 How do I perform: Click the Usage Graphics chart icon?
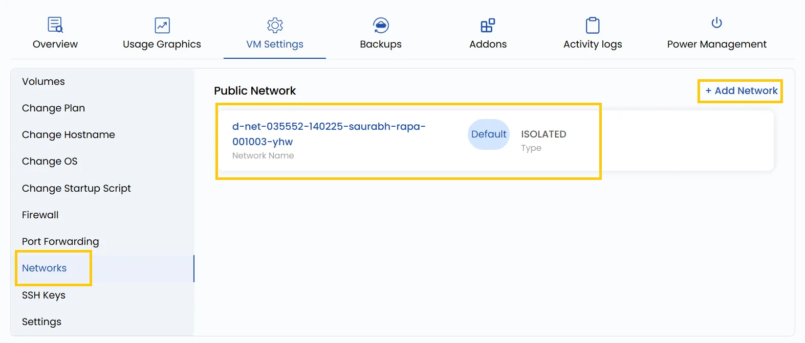(162, 25)
